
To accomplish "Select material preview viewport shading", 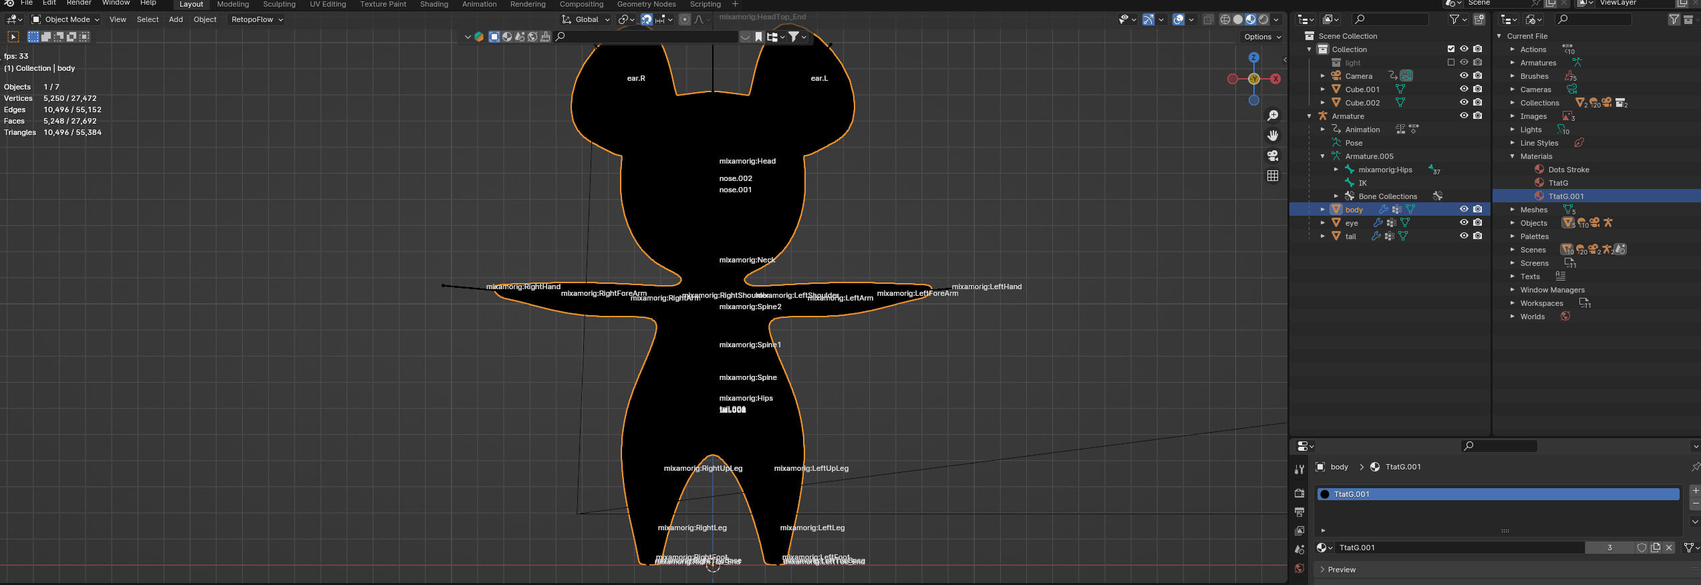I will (1251, 19).
